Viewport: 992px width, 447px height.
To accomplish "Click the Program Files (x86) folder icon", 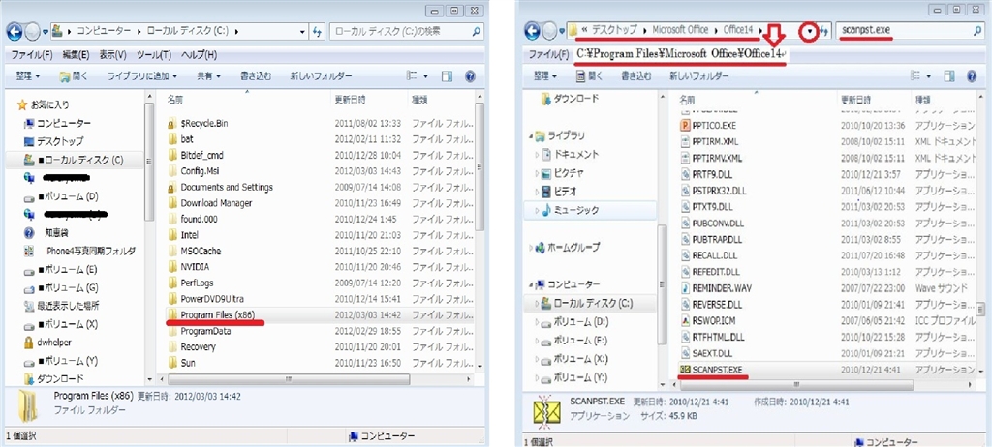I will [171, 314].
